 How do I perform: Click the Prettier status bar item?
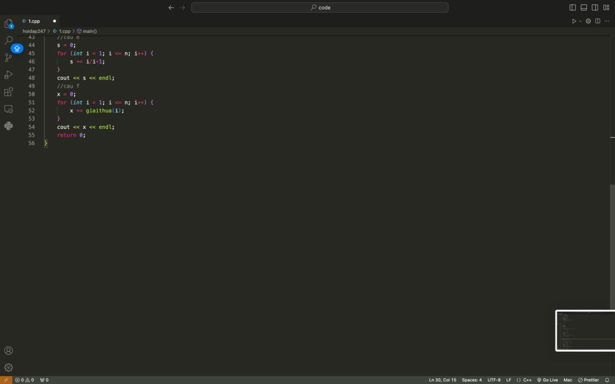(x=589, y=380)
